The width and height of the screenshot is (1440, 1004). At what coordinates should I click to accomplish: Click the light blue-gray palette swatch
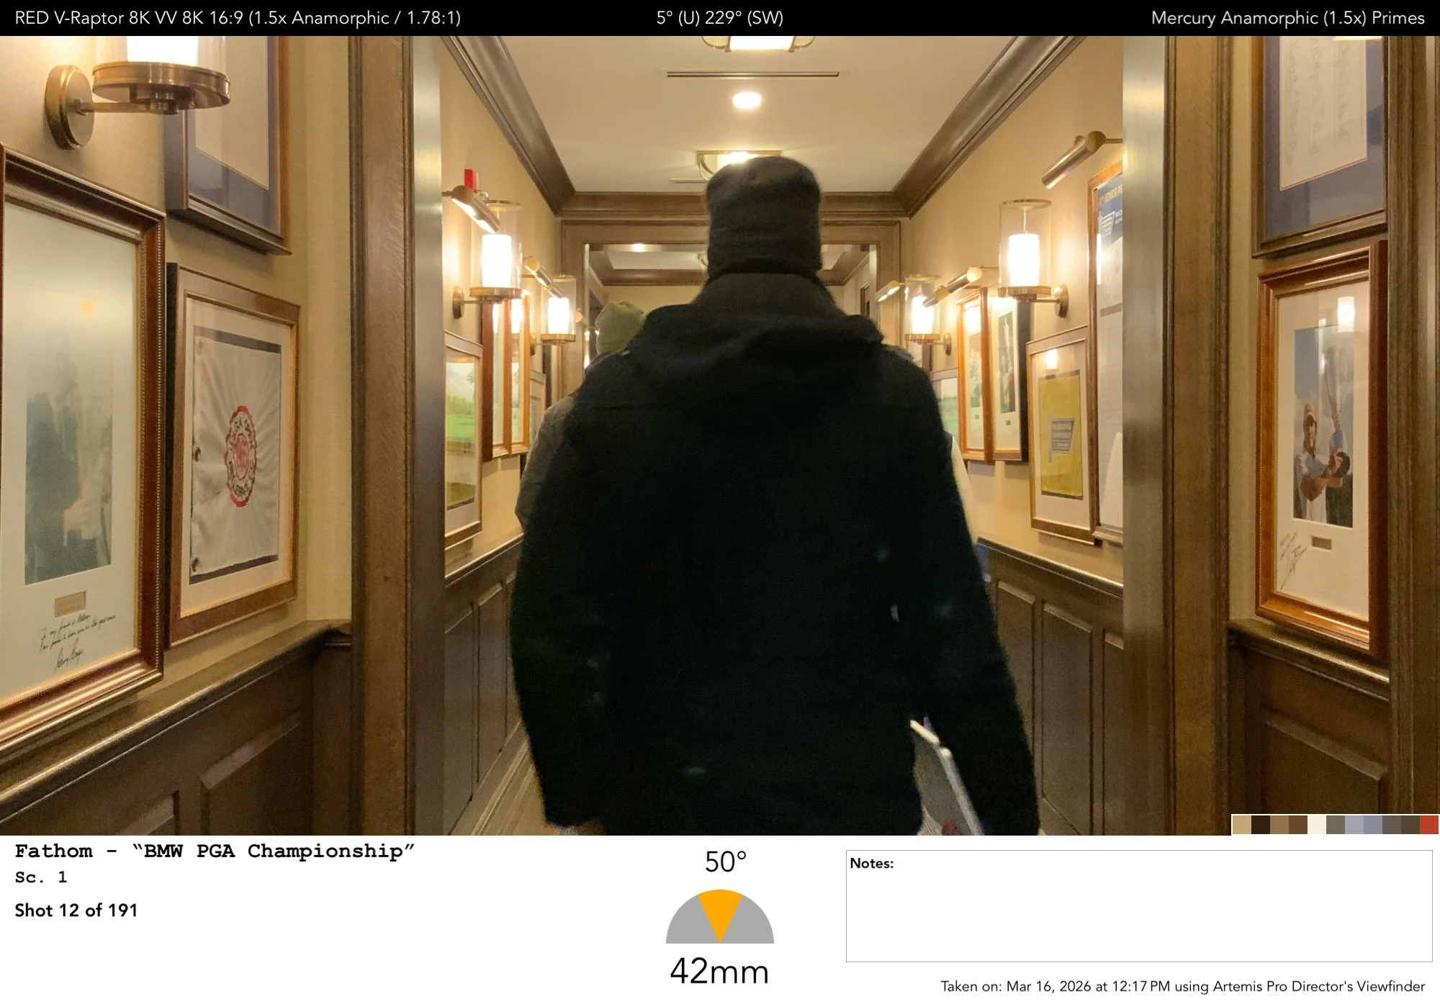click(x=1354, y=825)
